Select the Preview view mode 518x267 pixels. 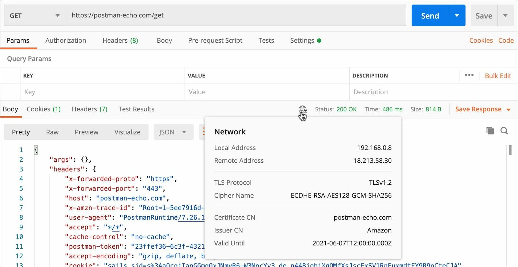pyautogui.click(x=86, y=132)
